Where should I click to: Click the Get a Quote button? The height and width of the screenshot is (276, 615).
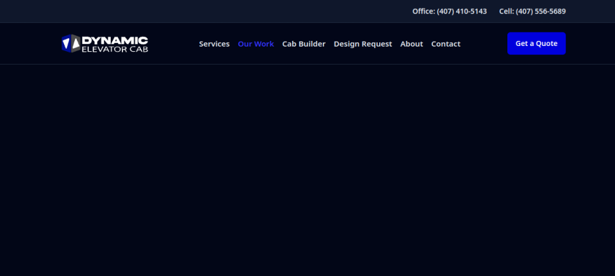point(537,43)
